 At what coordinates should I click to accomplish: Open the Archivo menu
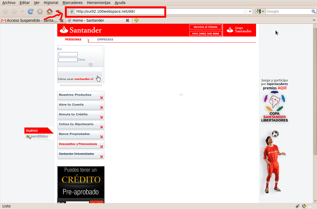[x=9, y=3]
